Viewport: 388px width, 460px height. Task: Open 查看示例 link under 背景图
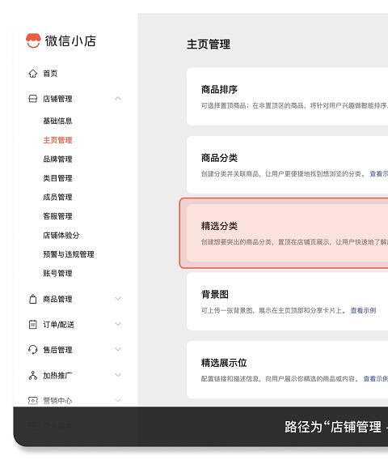[x=363, y=310]
